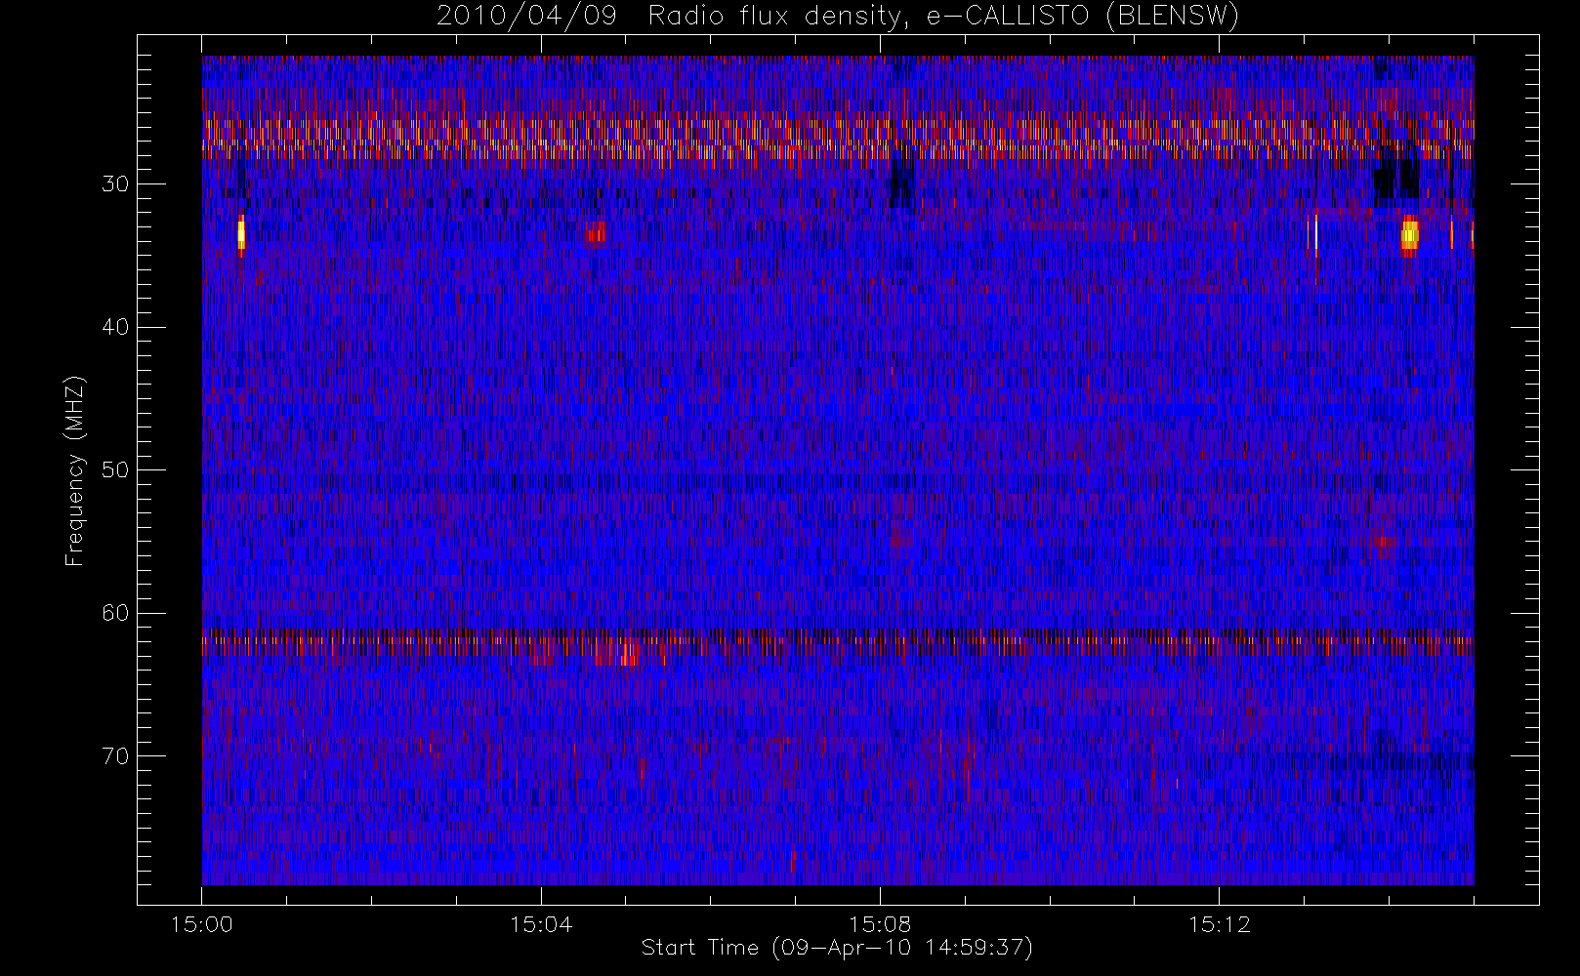This screenshot has height=976, width=1580.
Task: Click the bright yellow burst after 15:12 near 33 MHz
Action: coord(1409,235)
